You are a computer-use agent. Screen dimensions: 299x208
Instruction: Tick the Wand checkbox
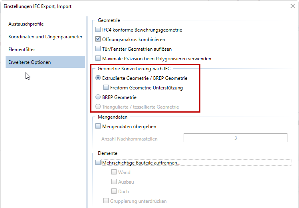[114, 172]
